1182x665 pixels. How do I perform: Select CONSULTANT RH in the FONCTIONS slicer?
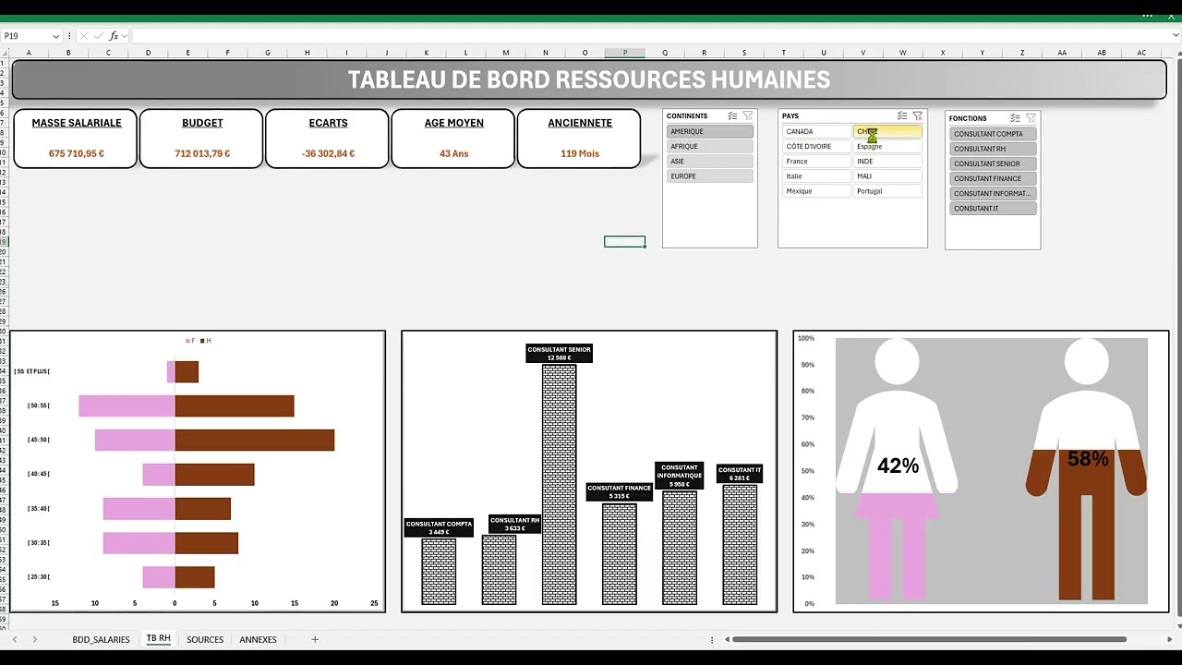pos(993,149)
